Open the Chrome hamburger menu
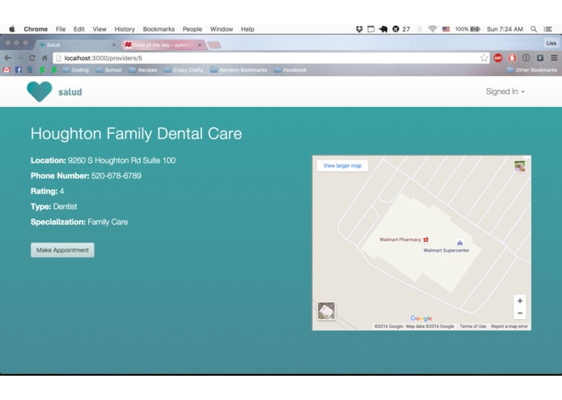 554,57
